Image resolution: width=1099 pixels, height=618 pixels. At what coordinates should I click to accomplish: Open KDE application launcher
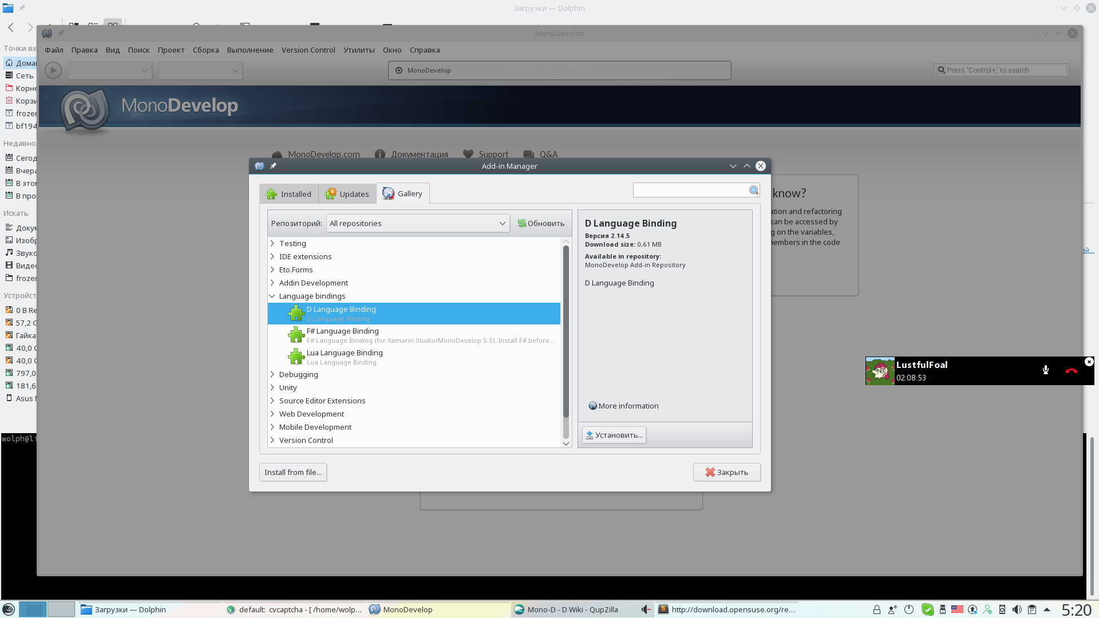pyautogui.click(x=9, y=609)
